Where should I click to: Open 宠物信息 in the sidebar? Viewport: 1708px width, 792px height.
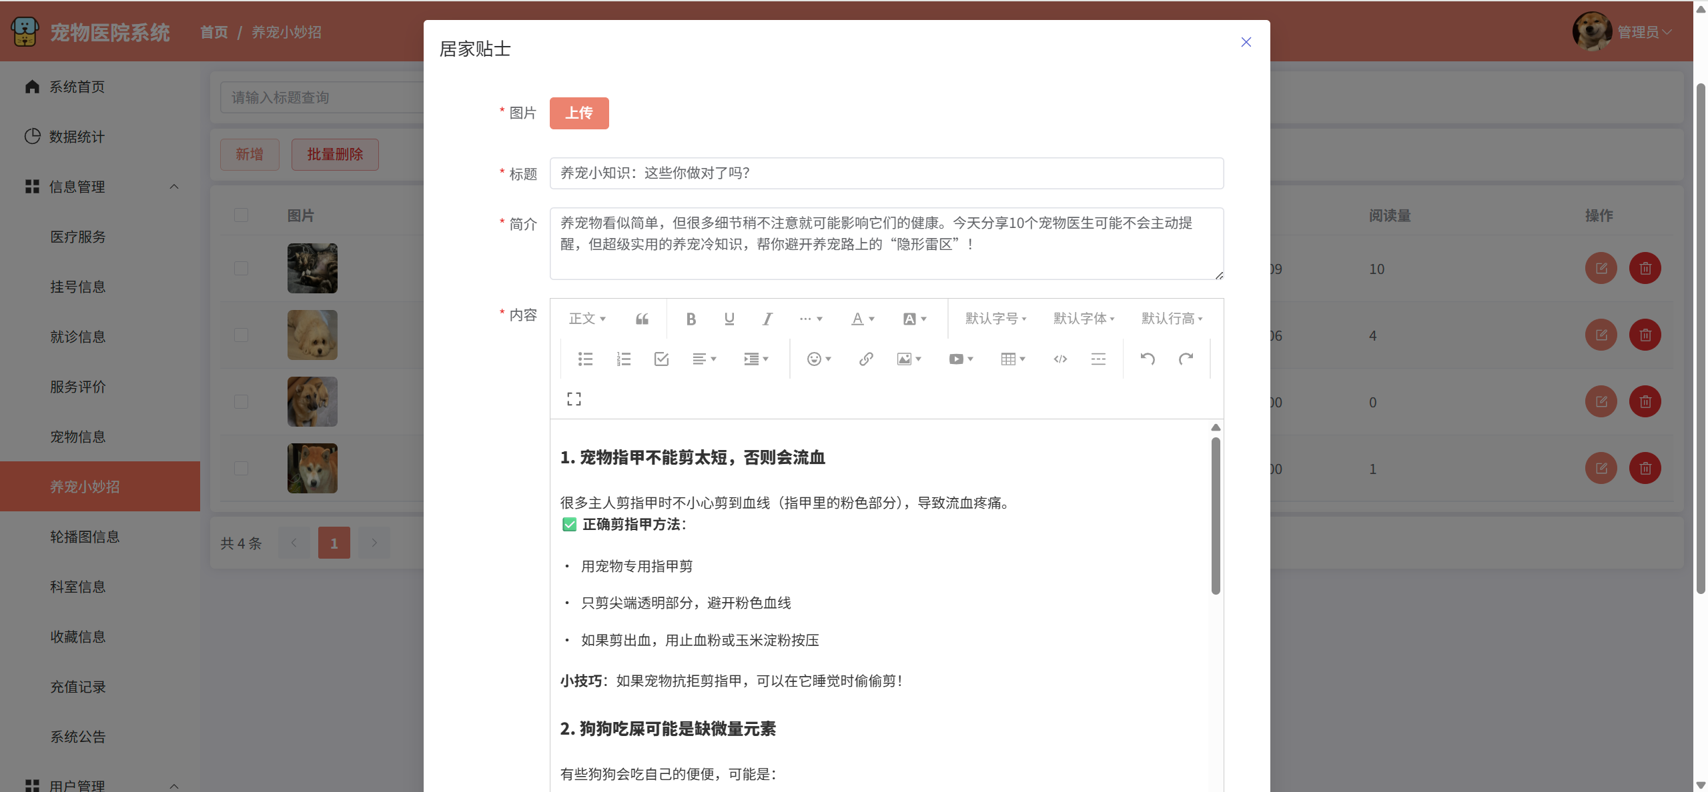(x=78, y=437)
